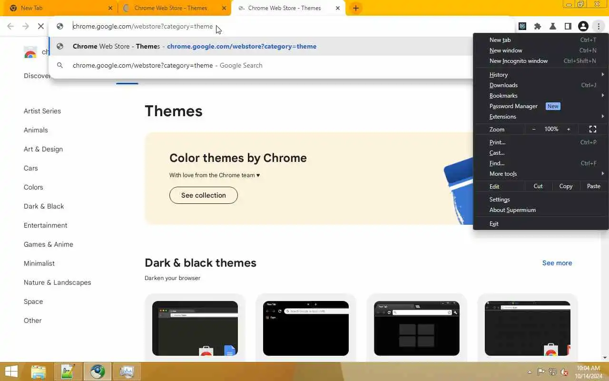Click the Supermium browser taskbar icon
This screenshot has width=609, height=381.
click(98, 371)
